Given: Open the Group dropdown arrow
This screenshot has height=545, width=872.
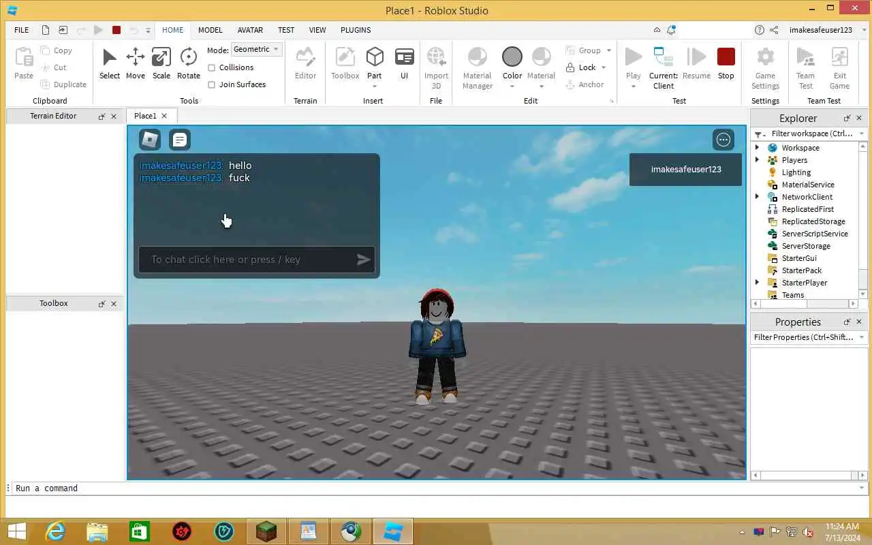Looking at the screenshot, I should (x=609, y=50).
